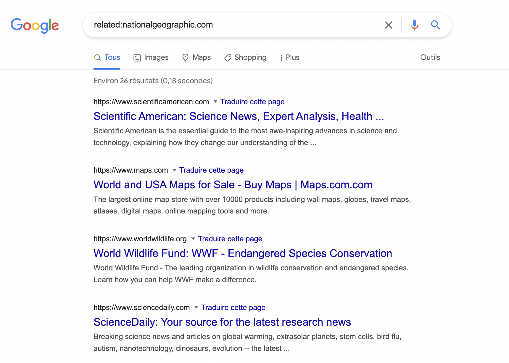This screenshot has width=509, height=363.
Task: Click the Images tab picture icon
Action: (x=137, y=58)
